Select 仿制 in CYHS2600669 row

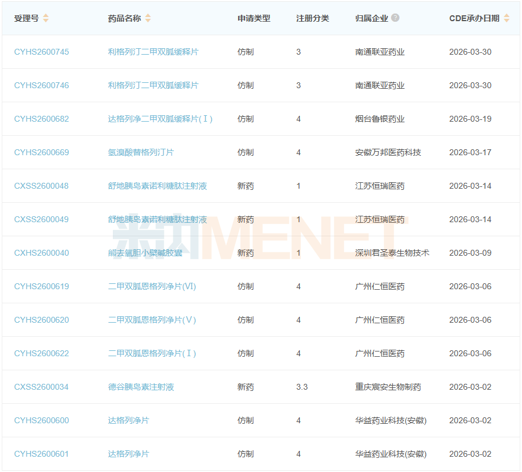coord(246,152)
